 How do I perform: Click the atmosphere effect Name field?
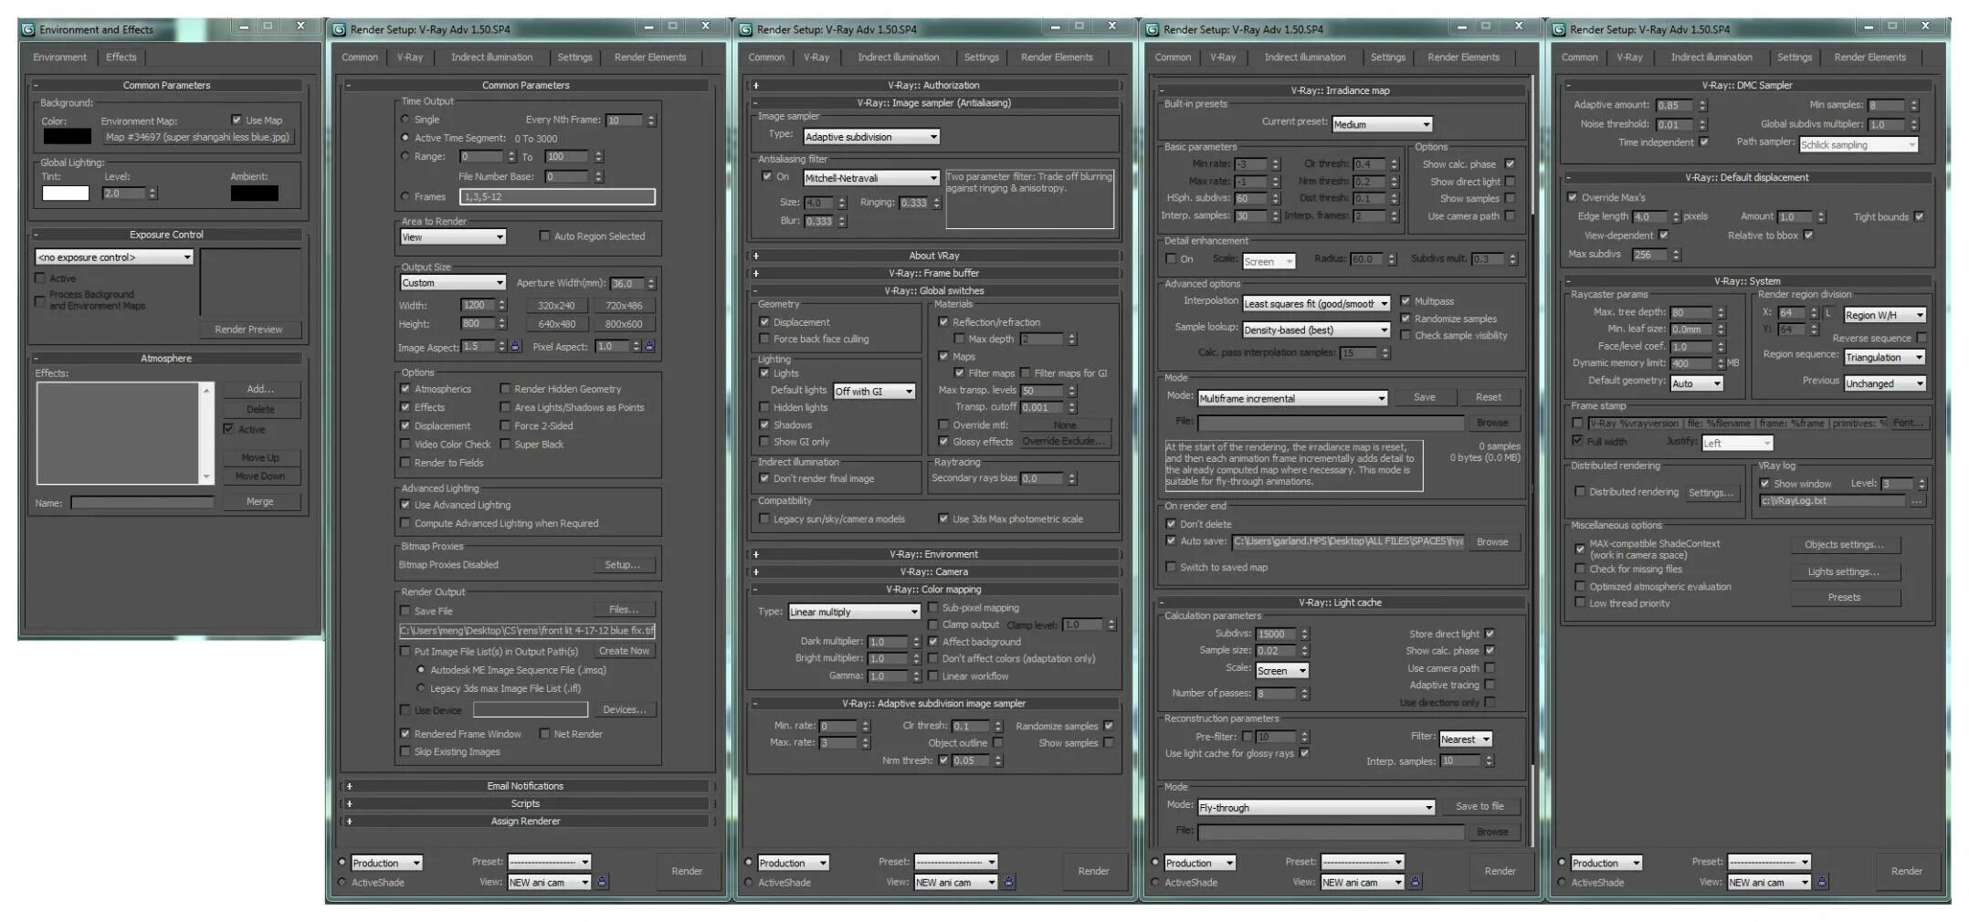142,503
